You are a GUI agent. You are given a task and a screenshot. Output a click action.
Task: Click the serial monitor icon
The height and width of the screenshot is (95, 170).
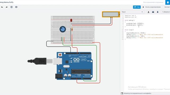coord(122,93)
